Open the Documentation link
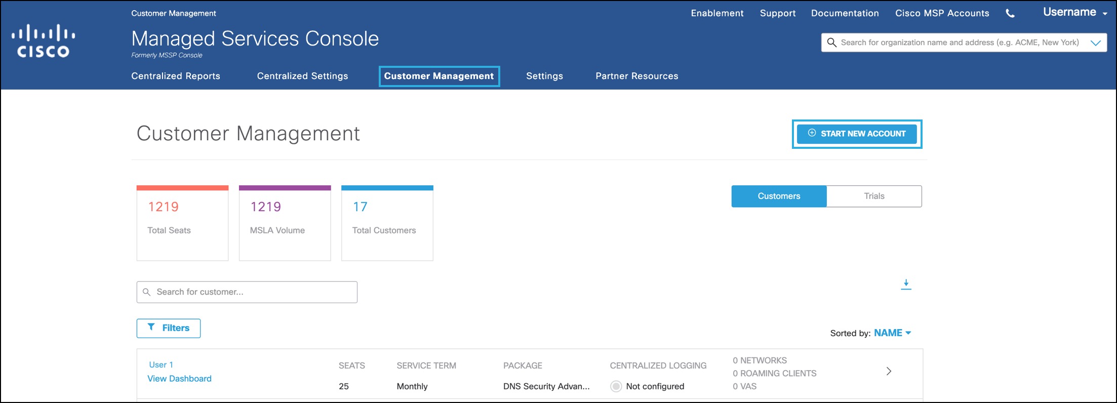Image resolution: width=1117 pixels, height=403 pixels. [x=845, y=13]
